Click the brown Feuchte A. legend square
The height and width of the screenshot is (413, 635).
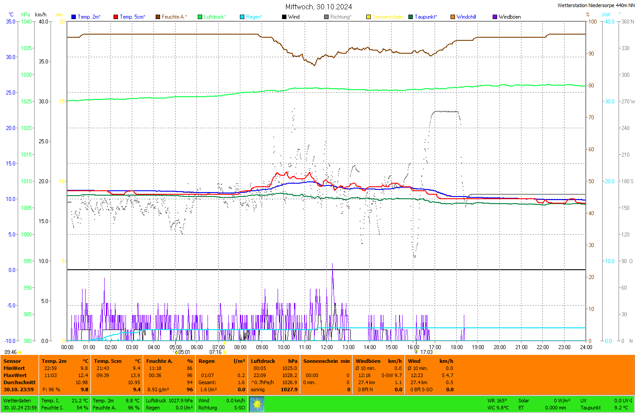coord(158,17)
